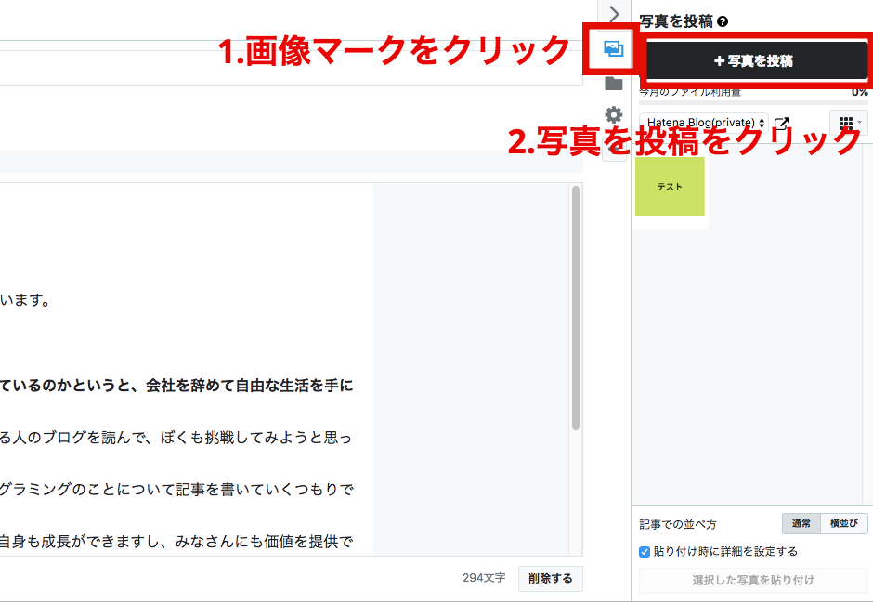This screenshot has width=873, height=604.
Task: Choose 横並び arrangement option
Action: (844, 523)
